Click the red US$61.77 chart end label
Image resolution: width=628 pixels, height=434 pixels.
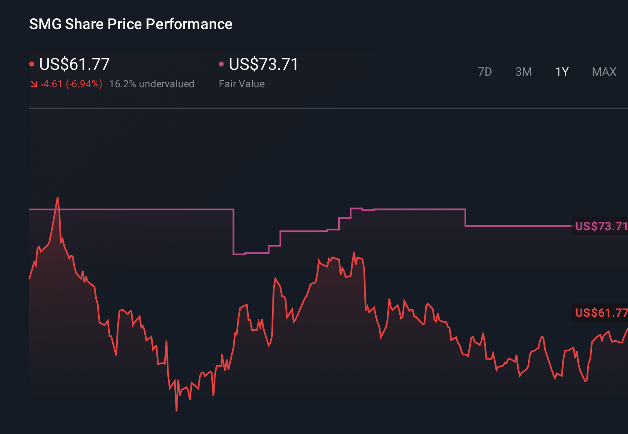pos(601,313)
